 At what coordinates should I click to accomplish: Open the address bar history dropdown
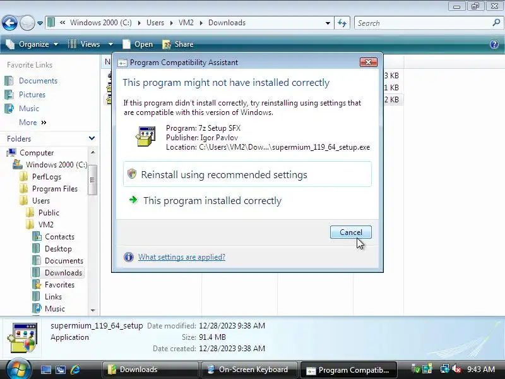(x=328, y=23)
